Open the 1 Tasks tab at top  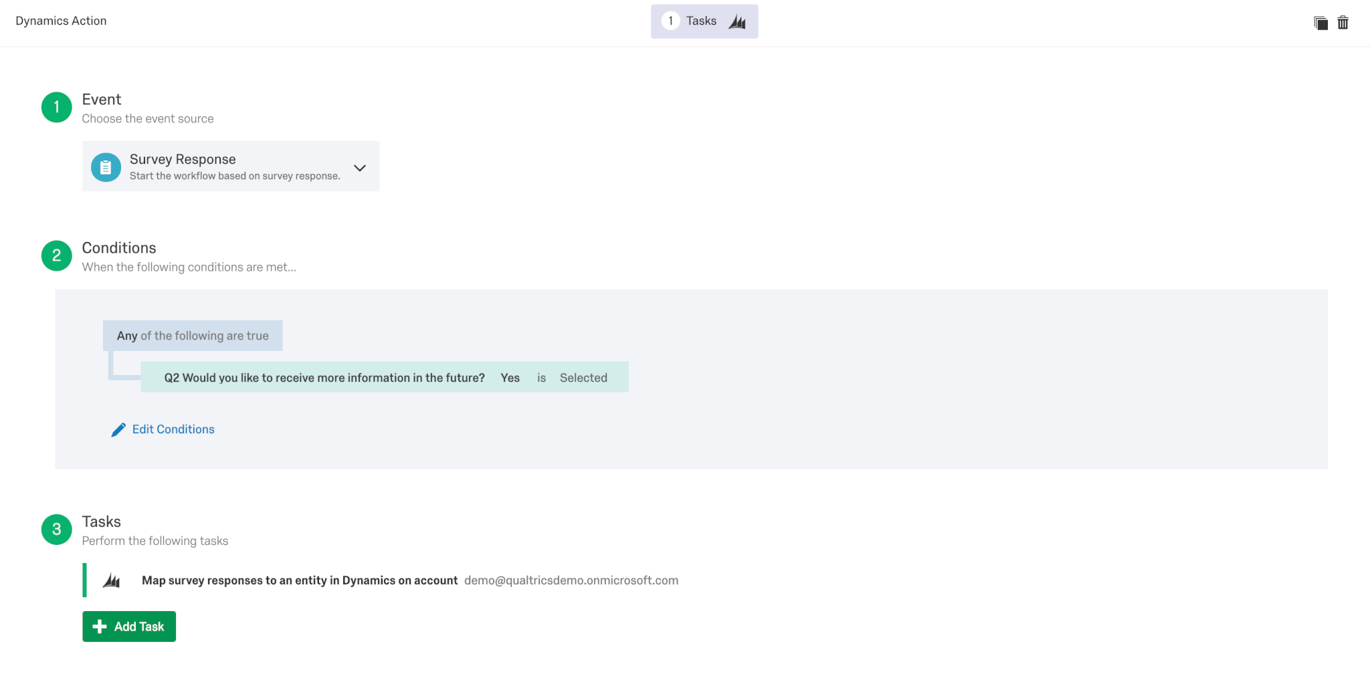[x=704, y=21]
